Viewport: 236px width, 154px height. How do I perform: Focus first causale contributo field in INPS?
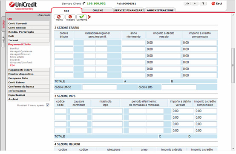click(x=79, y=111)
